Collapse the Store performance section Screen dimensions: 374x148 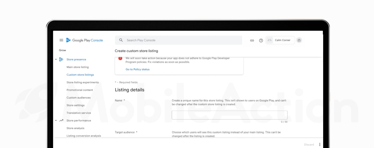[56, 121]
